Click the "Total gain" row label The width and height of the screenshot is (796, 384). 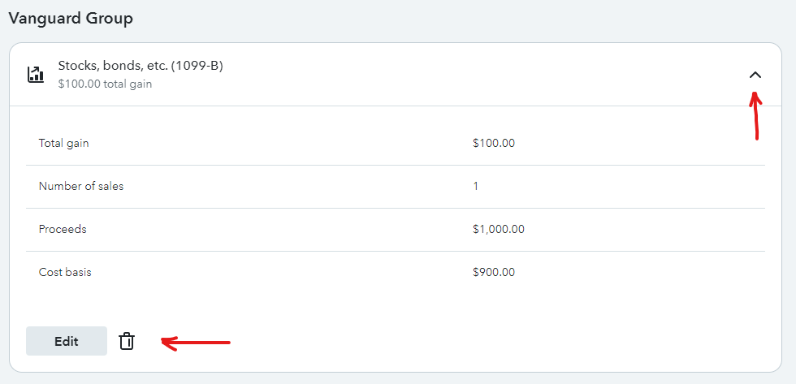64,144
